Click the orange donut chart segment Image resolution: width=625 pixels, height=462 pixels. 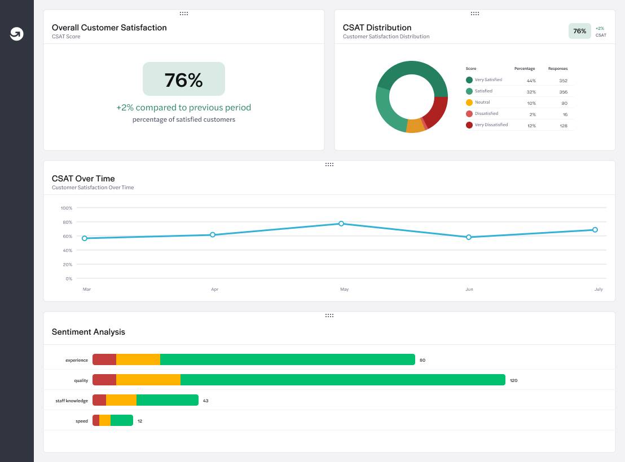pyautogui.click(x=415, y=126)
